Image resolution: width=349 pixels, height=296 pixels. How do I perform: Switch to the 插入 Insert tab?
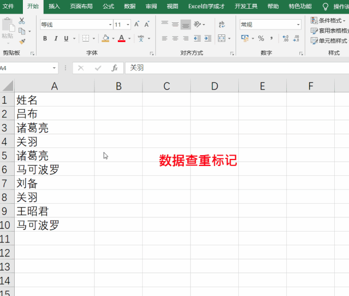tap(55, 6)
